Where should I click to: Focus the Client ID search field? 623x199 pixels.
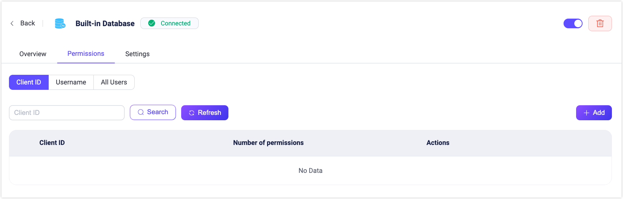coord(67,113)
